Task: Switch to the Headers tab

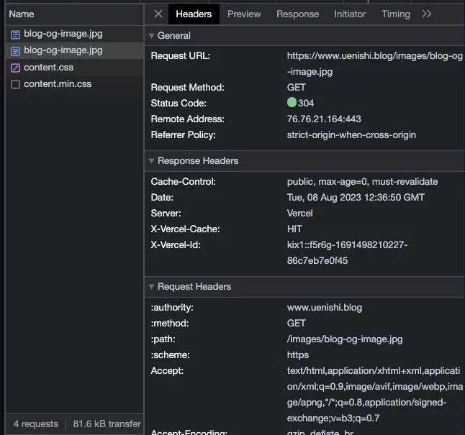Action: [194, 14]
